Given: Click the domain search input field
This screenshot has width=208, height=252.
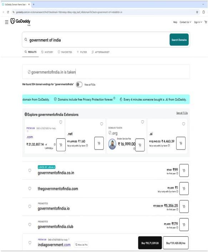Looking at the screenshot, I should click(x=96, y=40).
